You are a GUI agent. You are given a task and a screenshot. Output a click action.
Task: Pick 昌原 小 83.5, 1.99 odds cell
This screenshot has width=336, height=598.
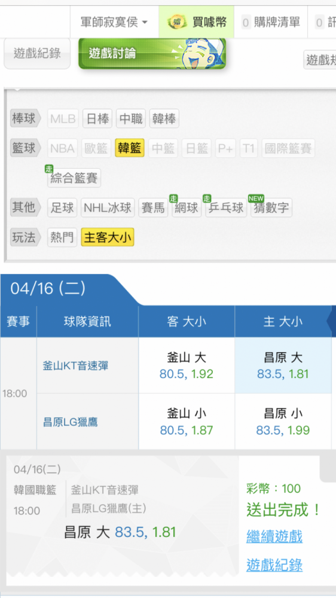coord(283,422)
